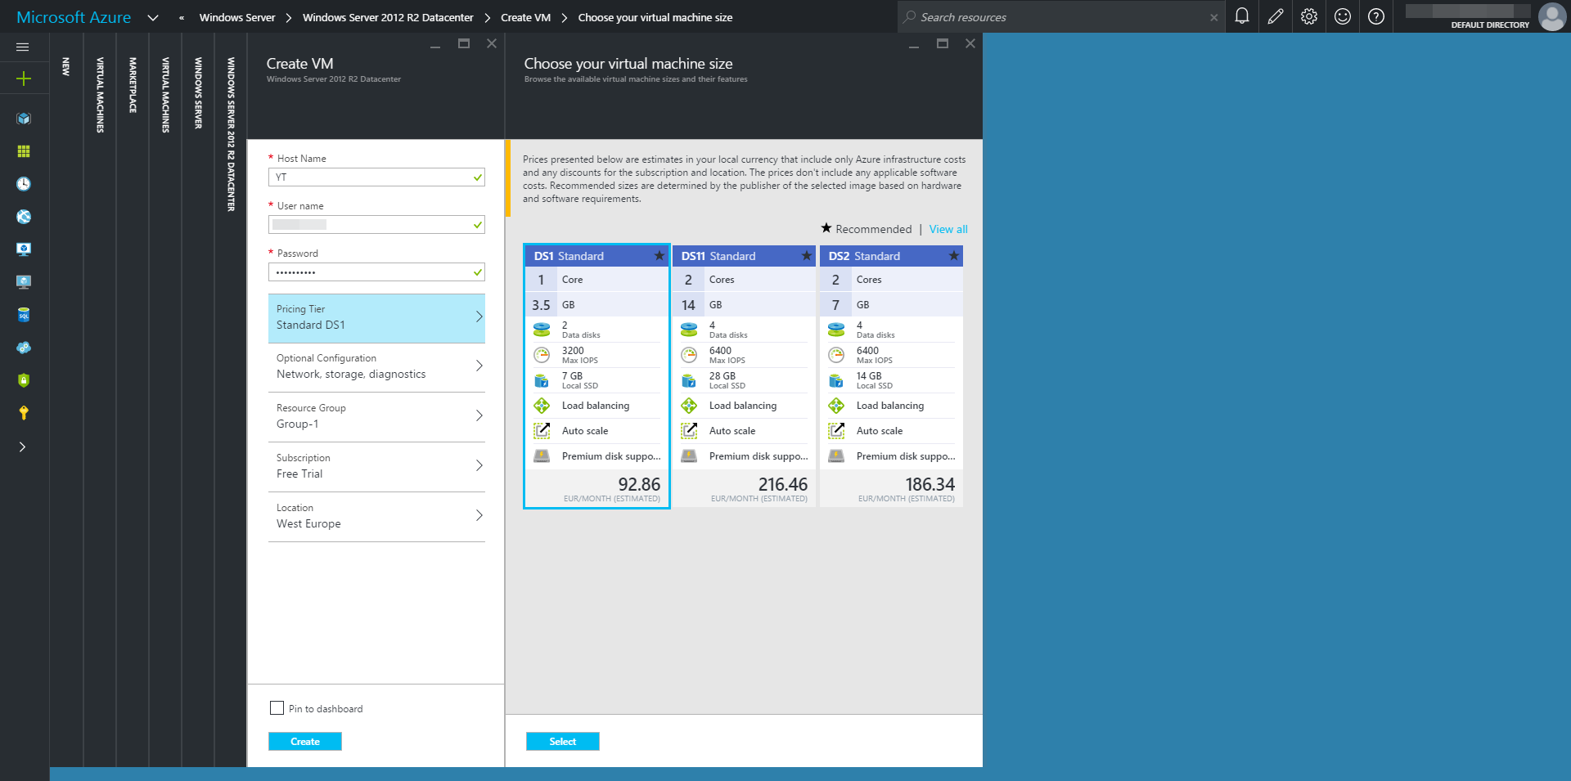Open the Resource Group Group-1 row

(x=376, y=417)
